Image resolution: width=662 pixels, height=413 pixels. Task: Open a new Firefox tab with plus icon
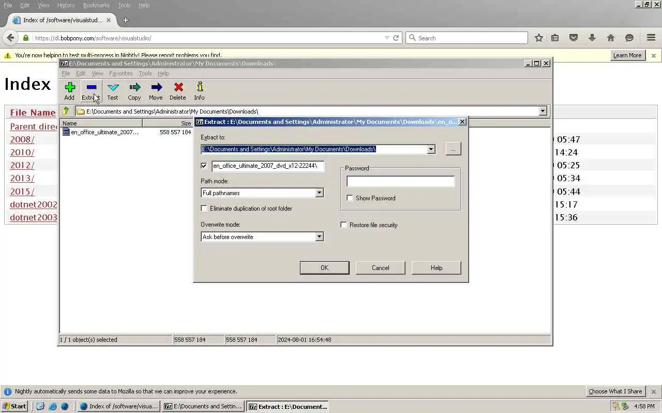click(x=125, y=20)
